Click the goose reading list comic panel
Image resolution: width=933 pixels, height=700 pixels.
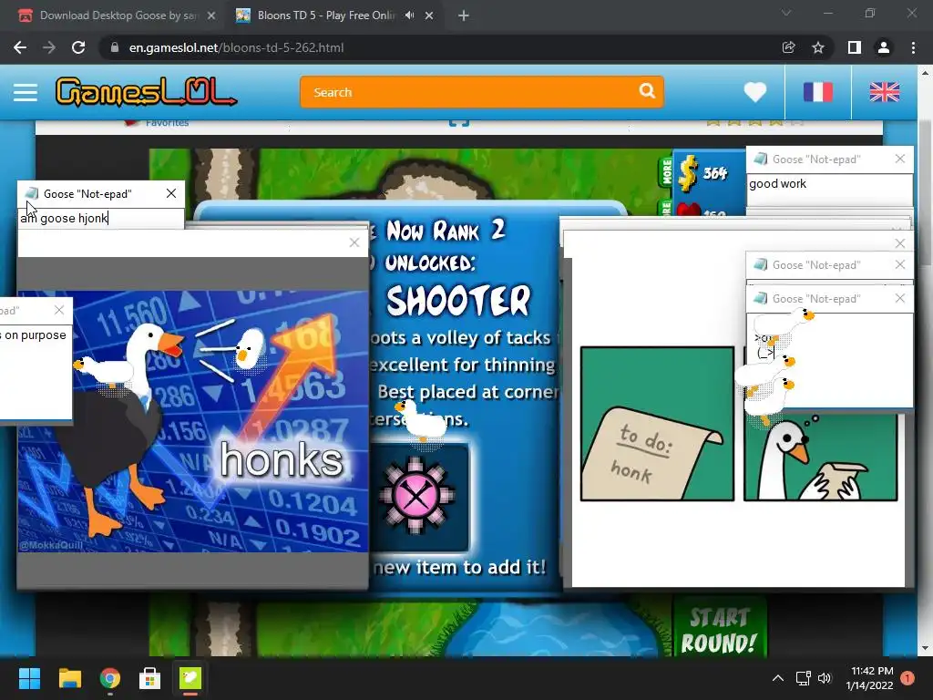coord(821,457)
